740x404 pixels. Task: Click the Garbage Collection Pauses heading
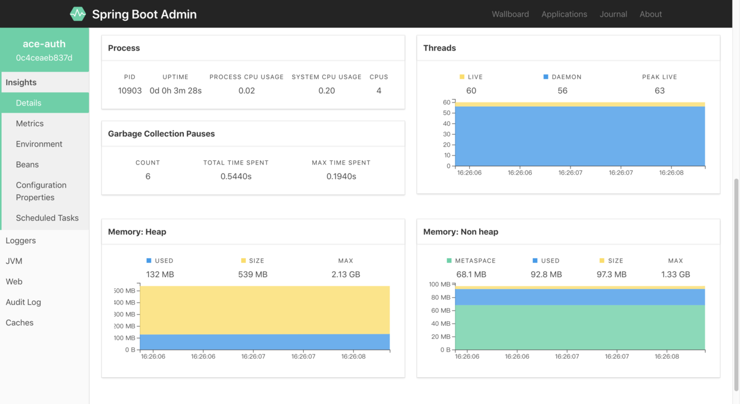pos(161,133)
